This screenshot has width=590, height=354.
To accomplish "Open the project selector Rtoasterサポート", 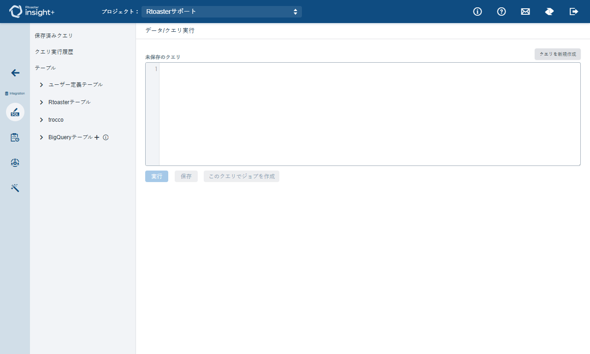I will click(x=222, y=12).
